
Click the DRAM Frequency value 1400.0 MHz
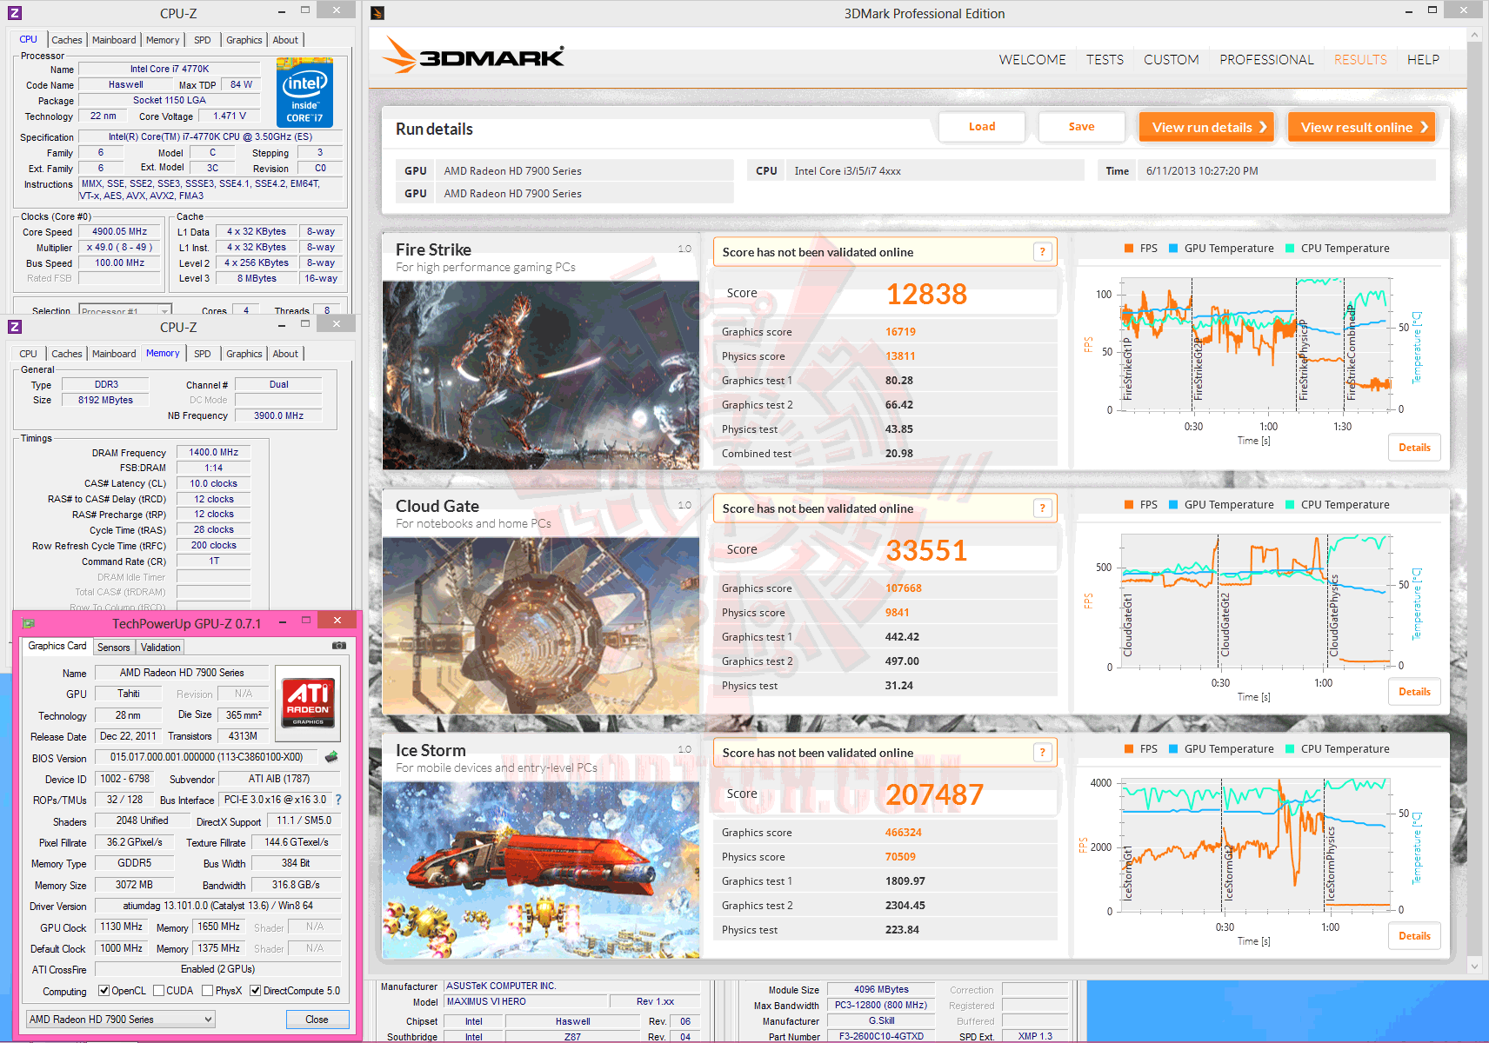214,452
